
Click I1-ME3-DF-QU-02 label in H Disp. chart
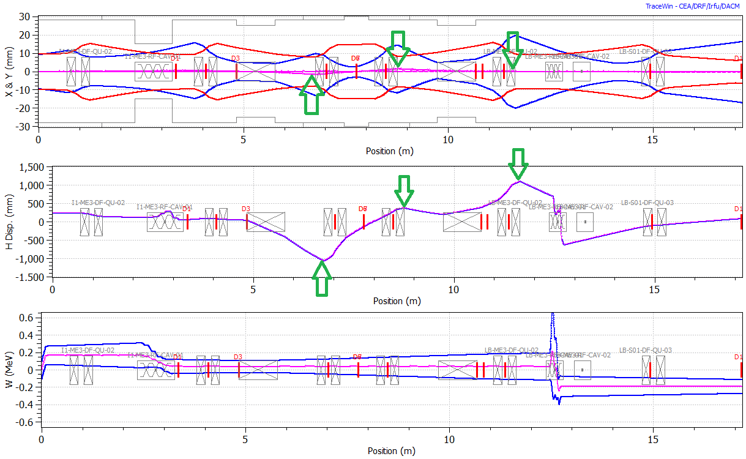click(98, 203)
